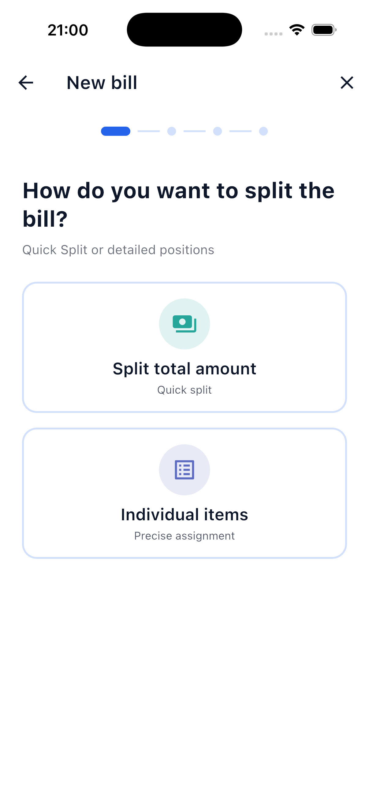Screen dimensions: 369x802
Task: Click "Quick Split or detailed positions" text
Action: tap(118, 250)
